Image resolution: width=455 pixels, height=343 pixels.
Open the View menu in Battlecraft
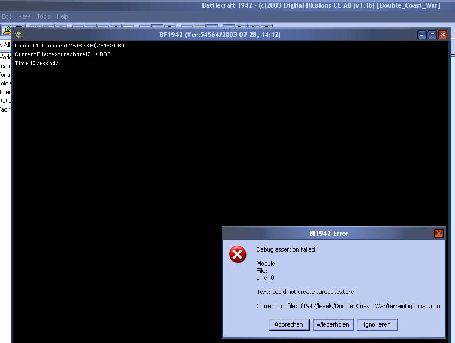24,16
